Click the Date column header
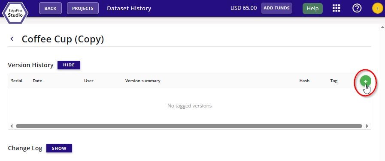385x161 pixels. (x=37, y=80)
